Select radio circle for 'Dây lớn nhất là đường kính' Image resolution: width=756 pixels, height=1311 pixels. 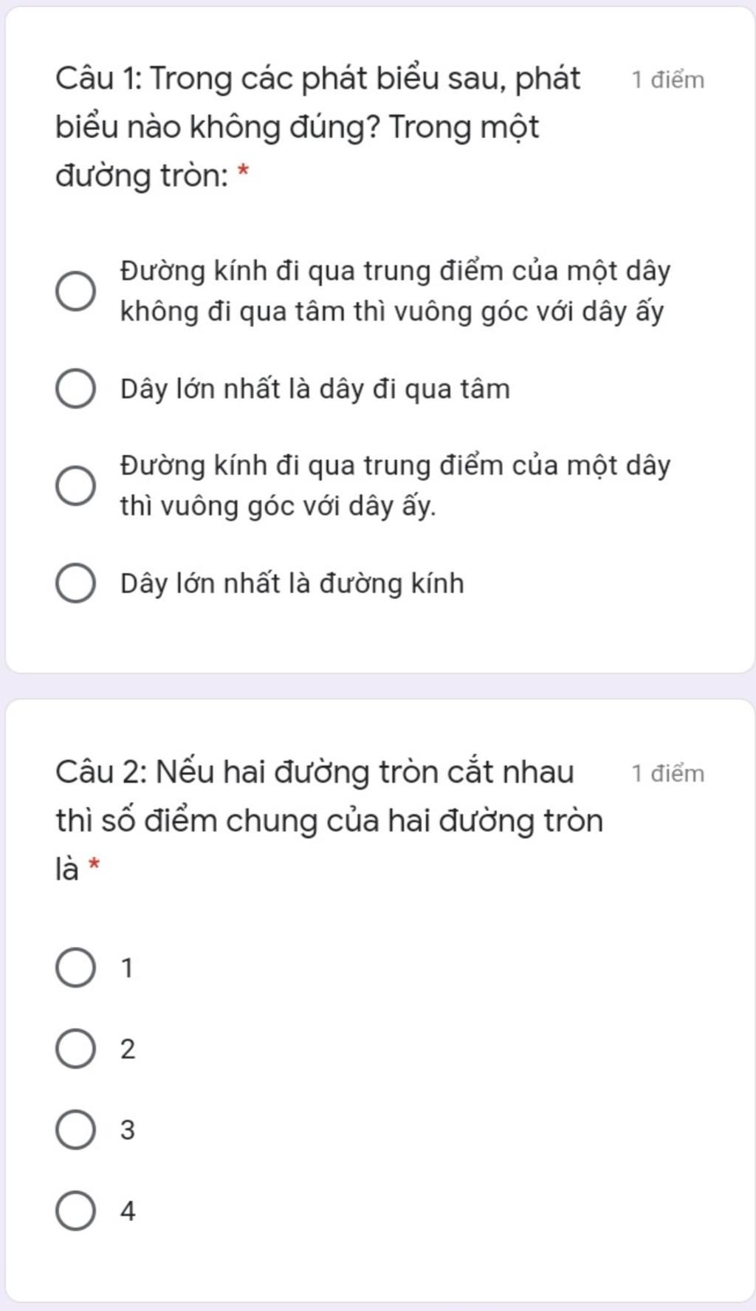point(75,583)
